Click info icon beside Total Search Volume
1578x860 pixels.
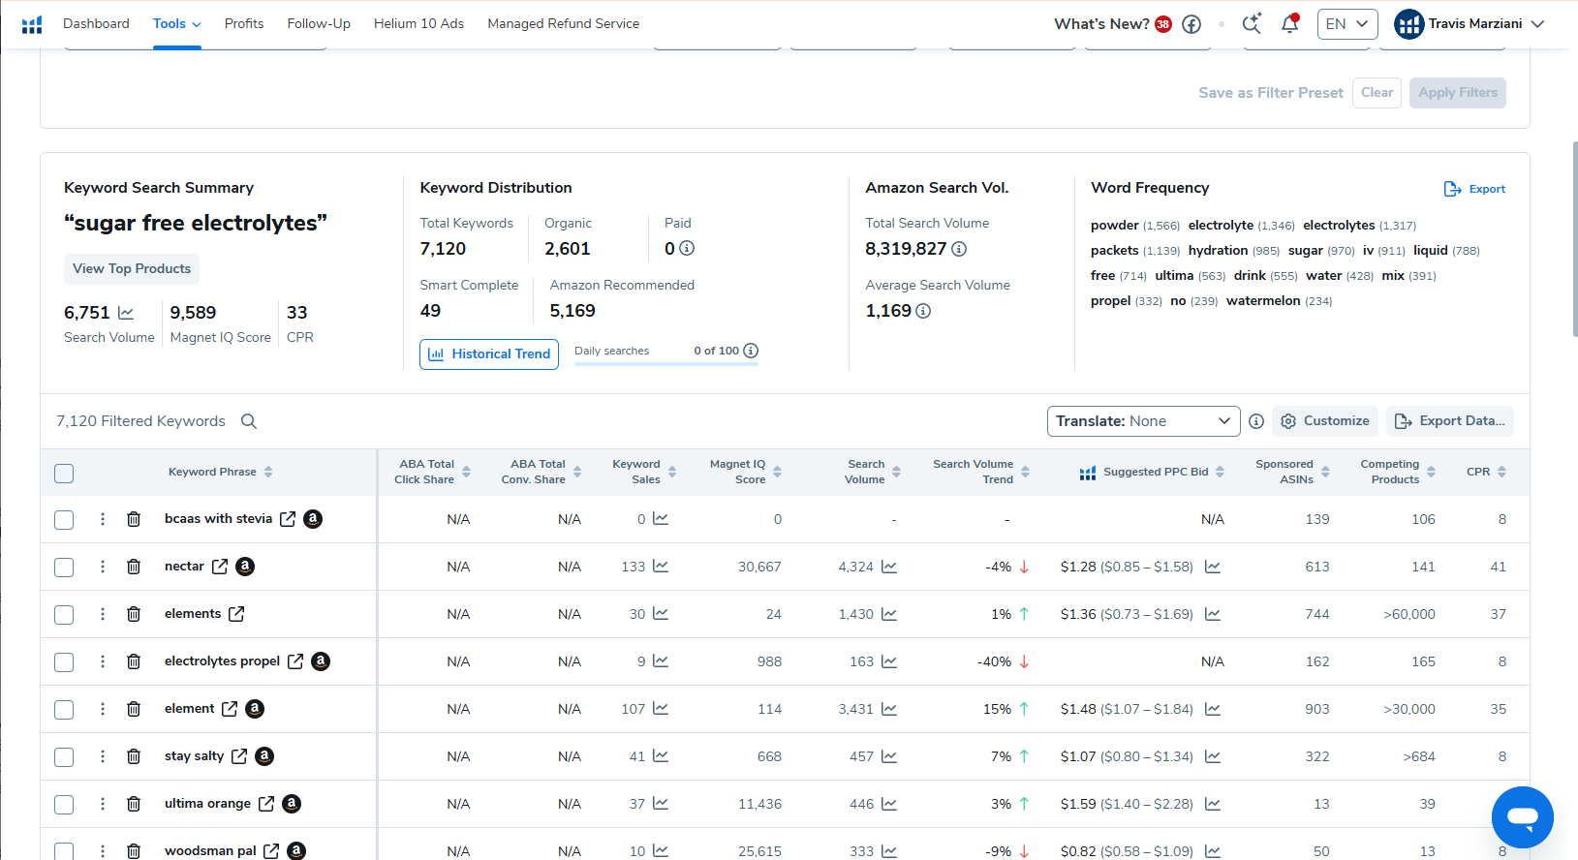coord(959,249)
